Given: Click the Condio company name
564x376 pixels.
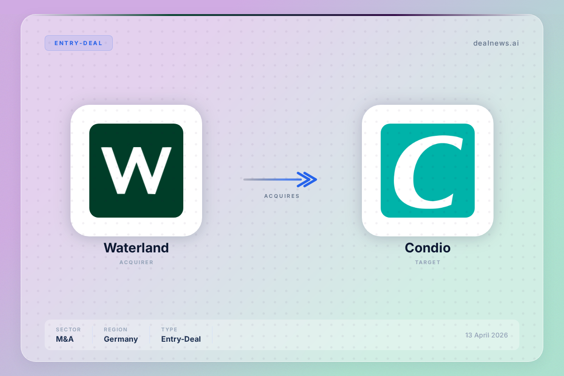Looking at the screenshot, I should 428,248.
